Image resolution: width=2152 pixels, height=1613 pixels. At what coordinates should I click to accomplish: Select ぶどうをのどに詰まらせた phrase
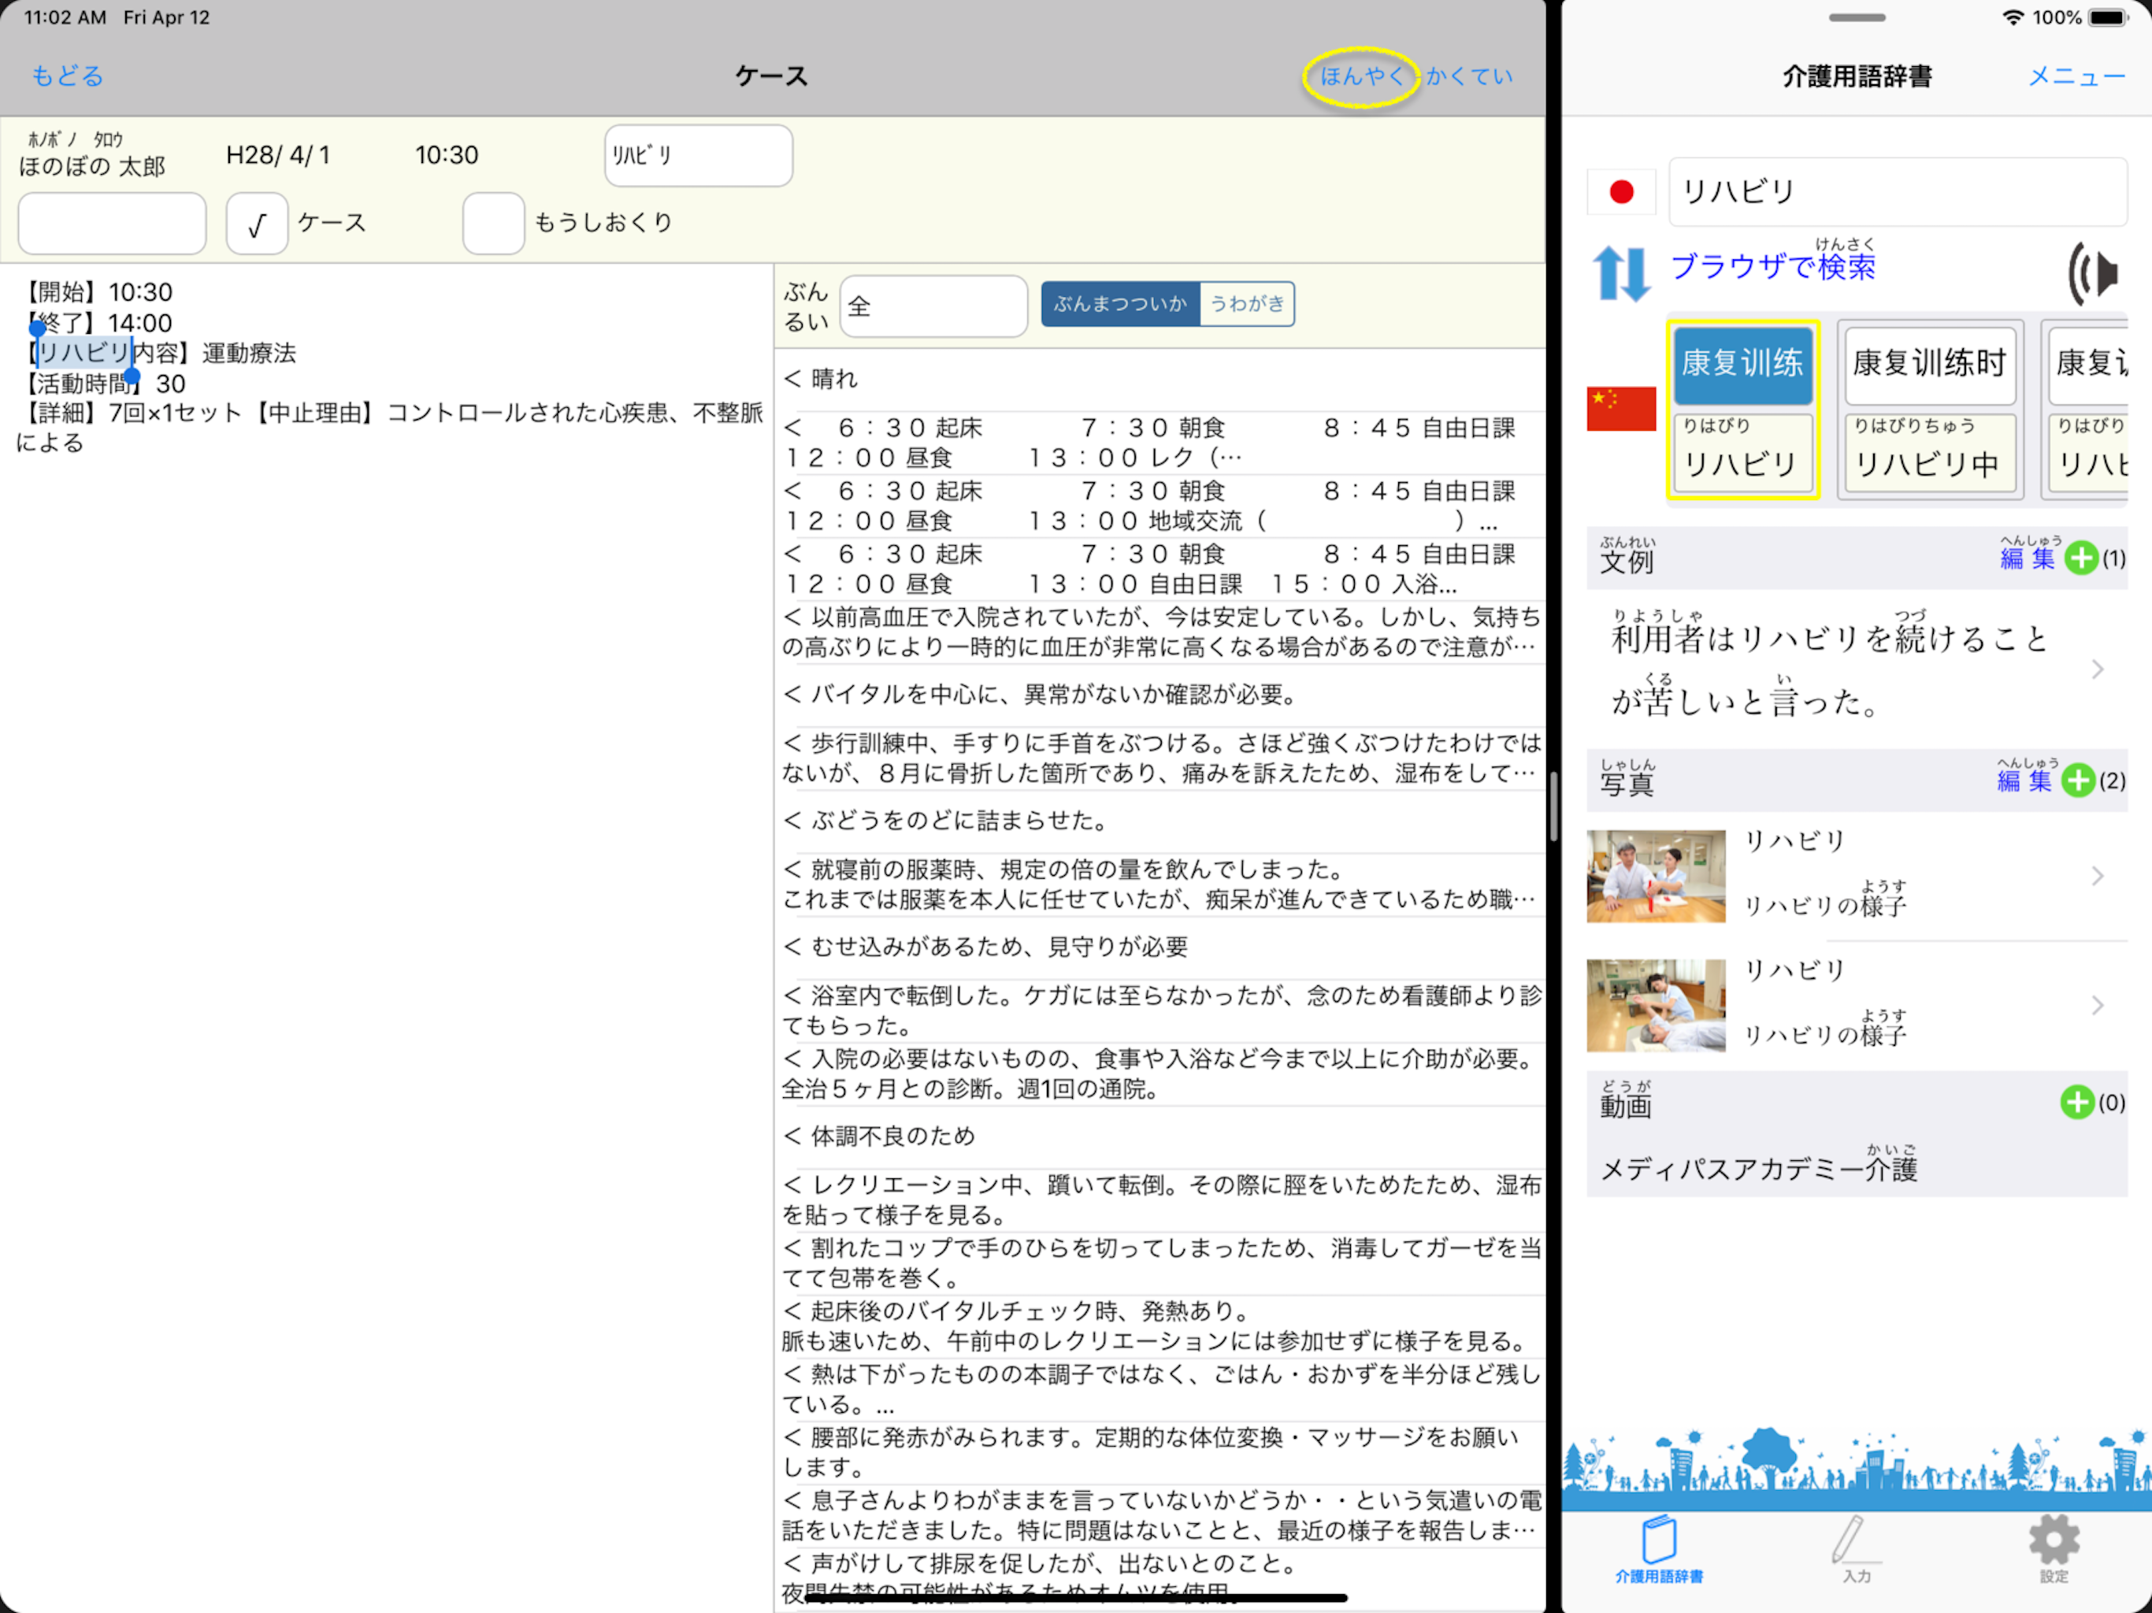1159,821
